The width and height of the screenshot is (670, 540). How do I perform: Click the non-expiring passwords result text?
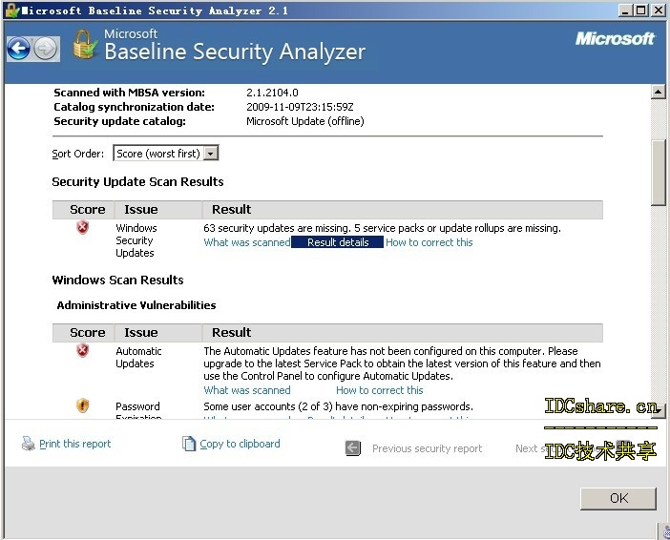[x=338, y=406]
